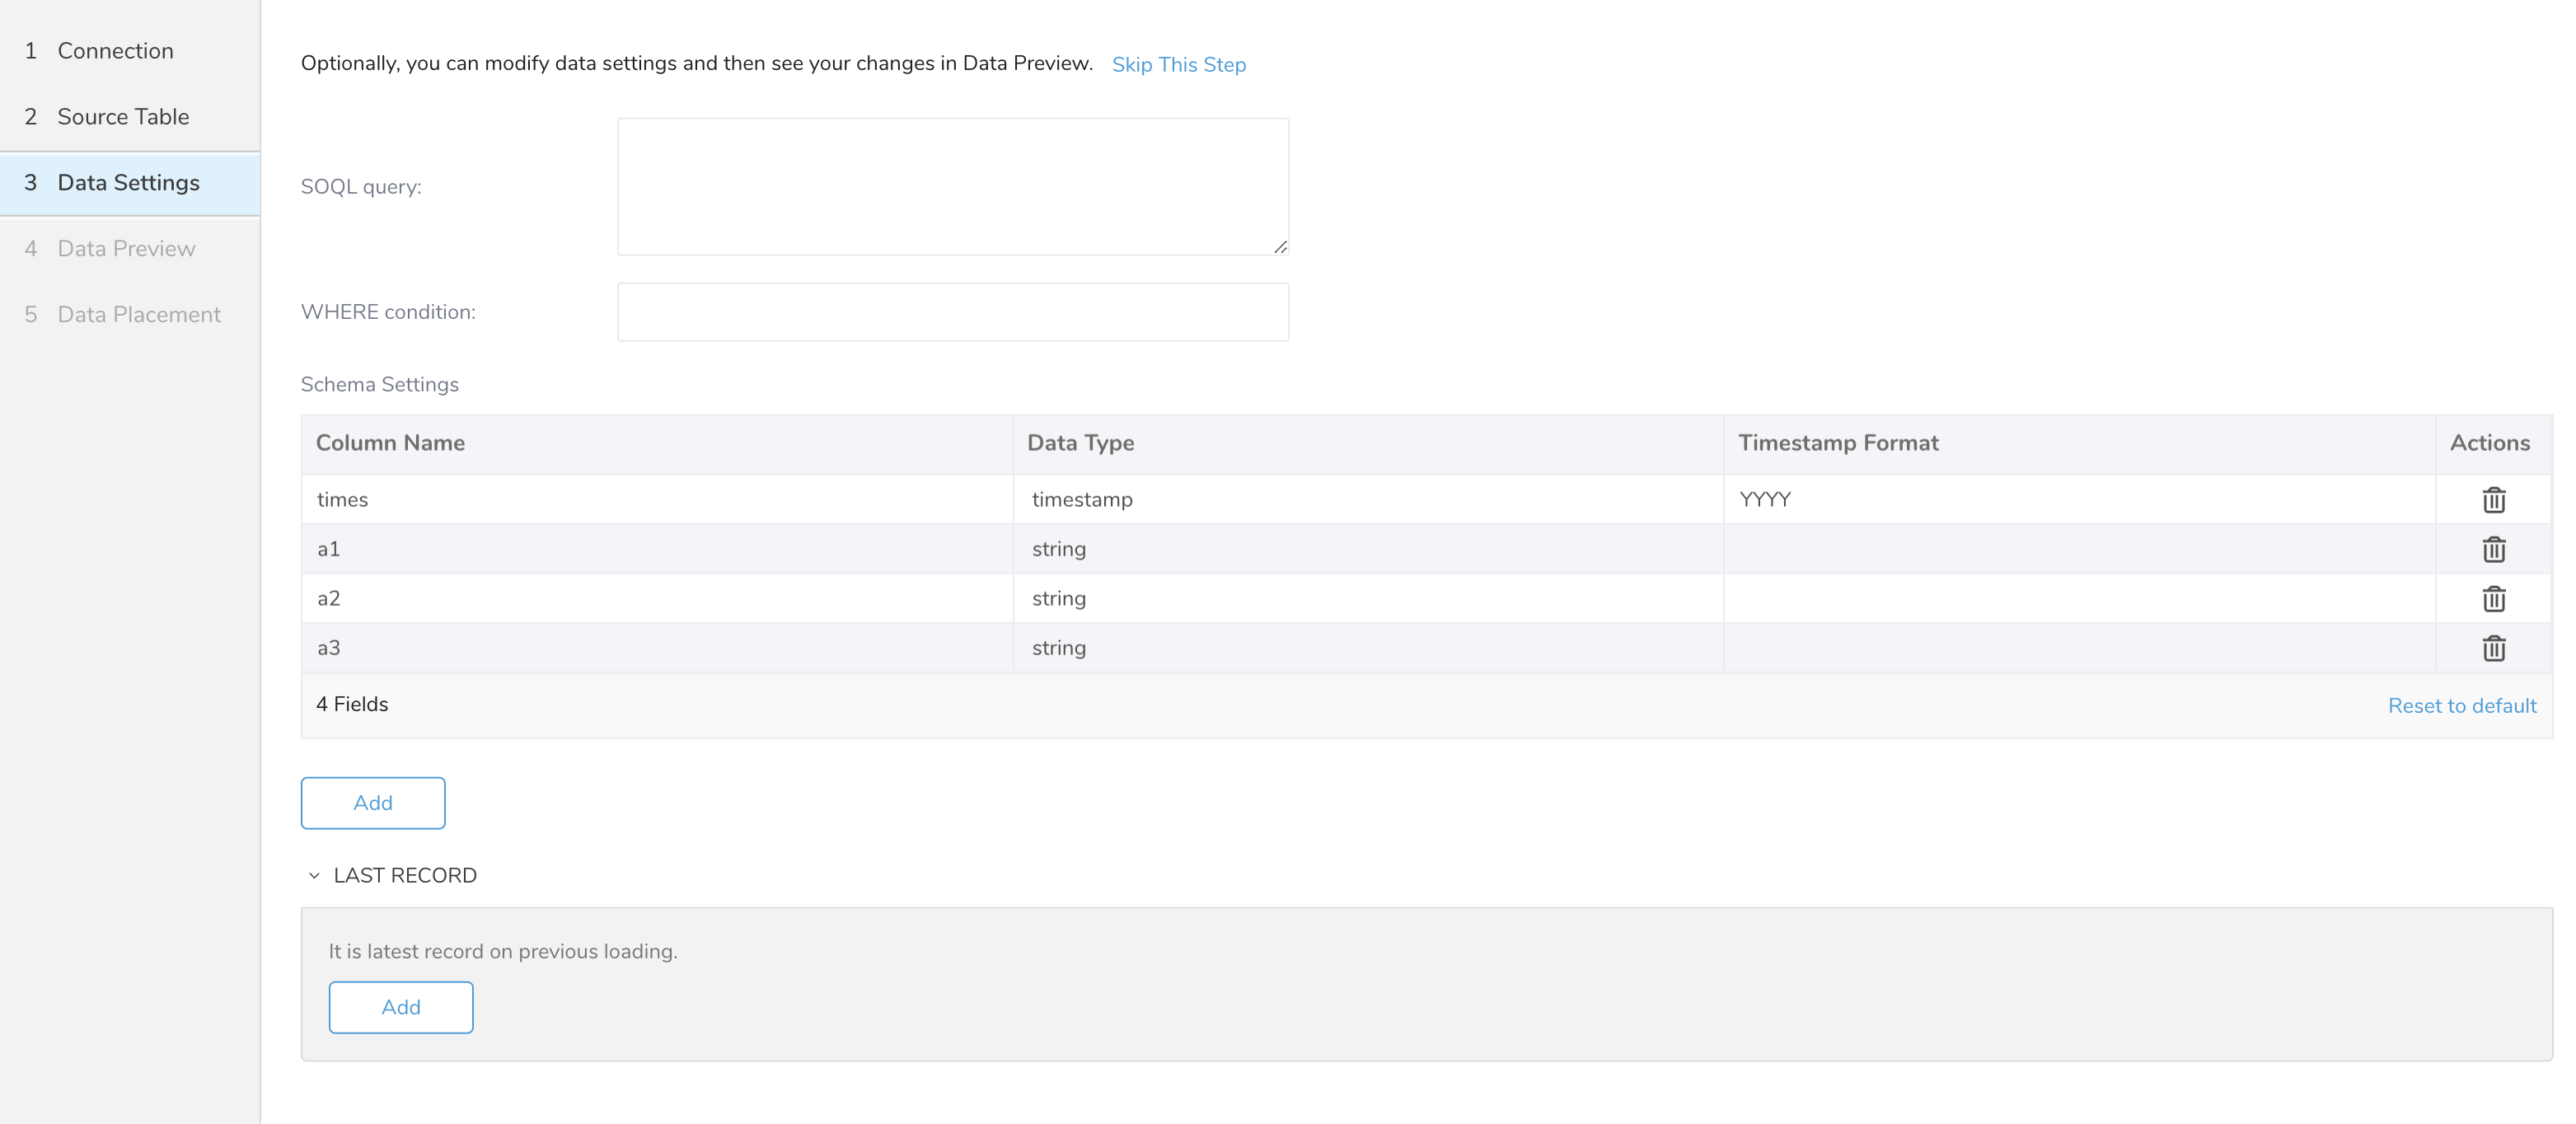
Task: Edit the times column name cell
Action: [x=657, y=499]
